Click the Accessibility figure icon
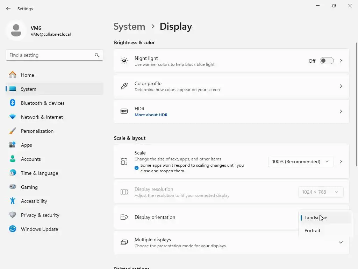This screenshot has height=269, width=358. (13, 201)
